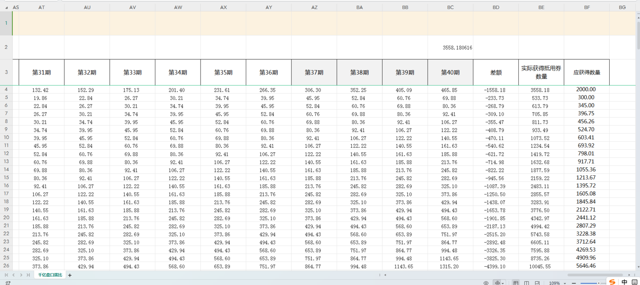Select column AX header
The width and height of the screenshot is (640, 285).
[x=224, y=8]
